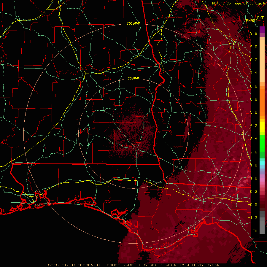The image size is (267, 267).
Task: Click the 9.0 value on the scale
Action: 254,47
